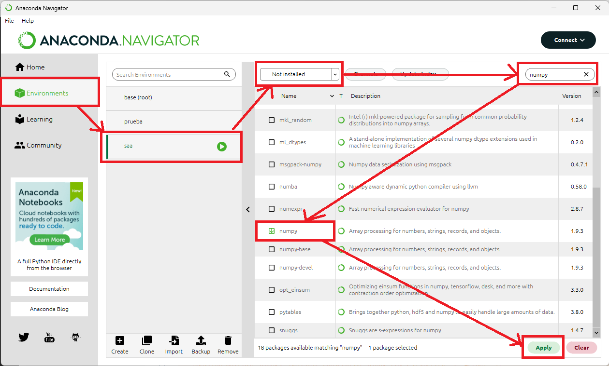Open the File menu
The image size is (609, 366).
[9, 21]
